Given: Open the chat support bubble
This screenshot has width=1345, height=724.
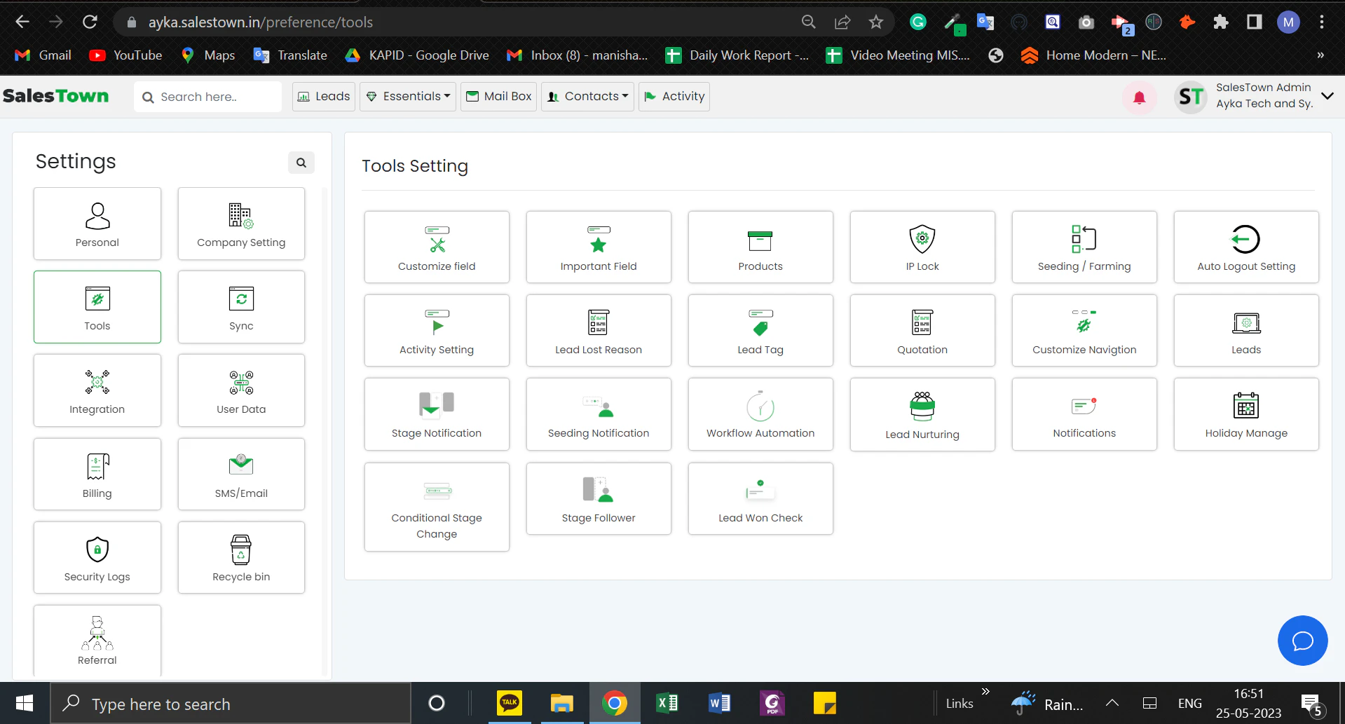Looking at the screenshot, I should pos(1302,640).
